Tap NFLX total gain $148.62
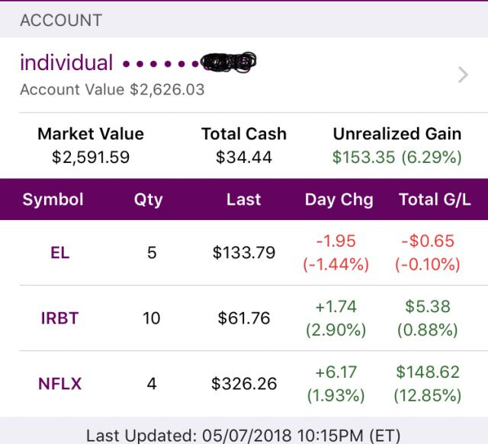Screen dimensions: 488x444 click(428, 372)
